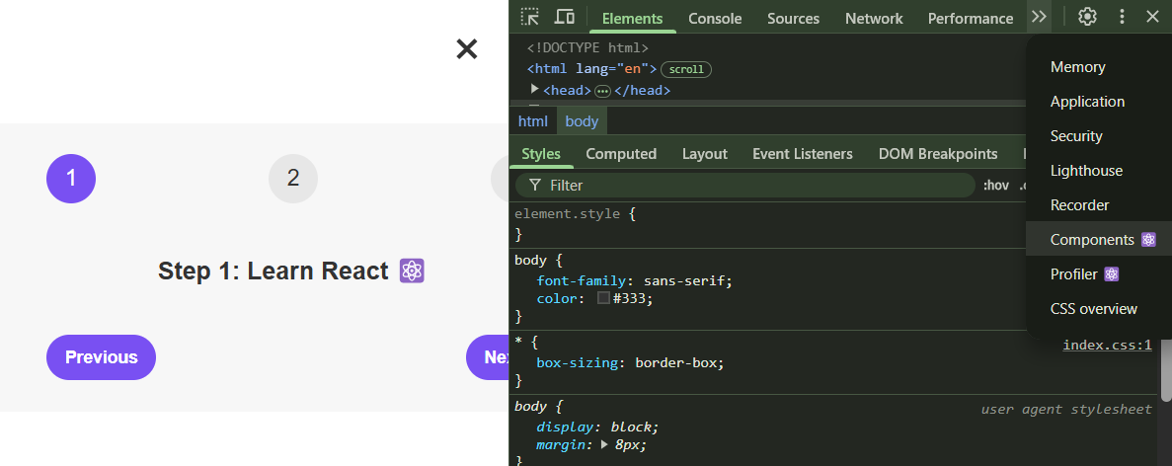Click the Filter styles input field
Image resolution: width=1172 pixels, height=466 pixels.
coord(750,186)
